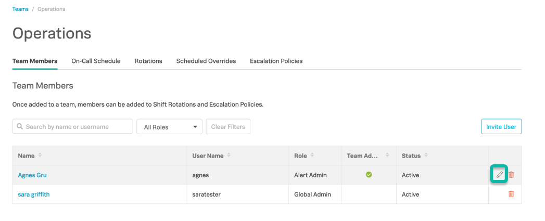Screen dimensions: 545x221
Task: Sort by Team Admin column arrows
Action: click(x=387, y=155)
